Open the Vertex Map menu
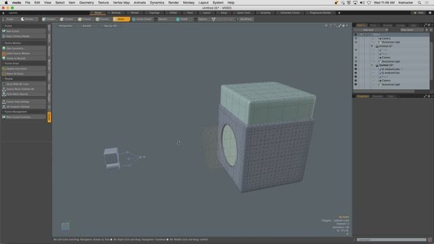 (x=121, y=3)
